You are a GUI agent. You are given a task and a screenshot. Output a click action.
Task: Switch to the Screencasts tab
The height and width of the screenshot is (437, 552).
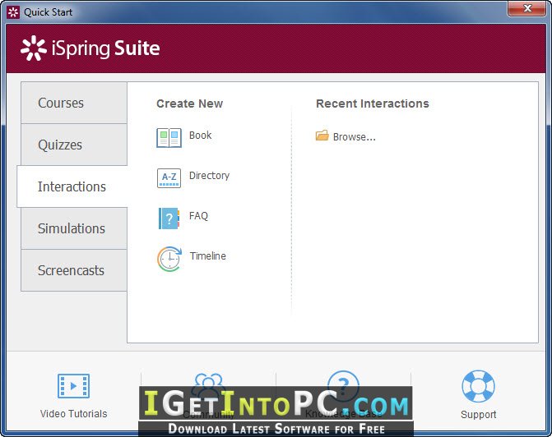click(x=74, y=270)
